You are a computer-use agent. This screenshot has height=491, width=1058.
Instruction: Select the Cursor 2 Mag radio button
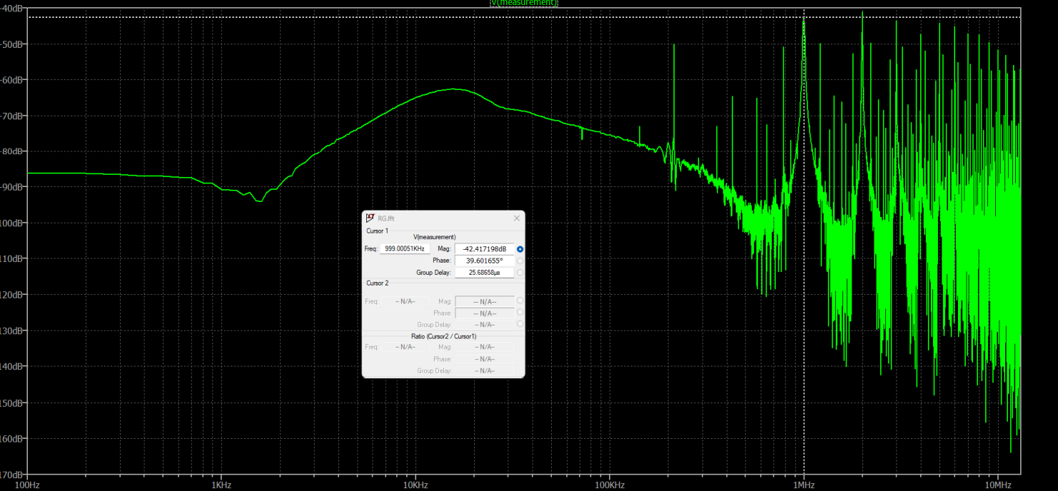click(x=520, y=301)
